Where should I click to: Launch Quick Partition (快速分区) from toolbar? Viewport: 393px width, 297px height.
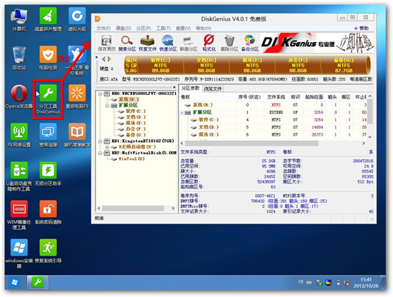click(x=168, y=43)
